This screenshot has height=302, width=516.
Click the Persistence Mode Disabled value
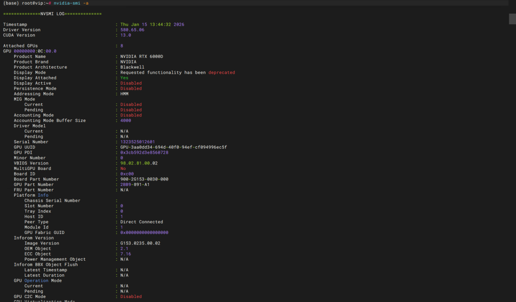coord(131,88)
